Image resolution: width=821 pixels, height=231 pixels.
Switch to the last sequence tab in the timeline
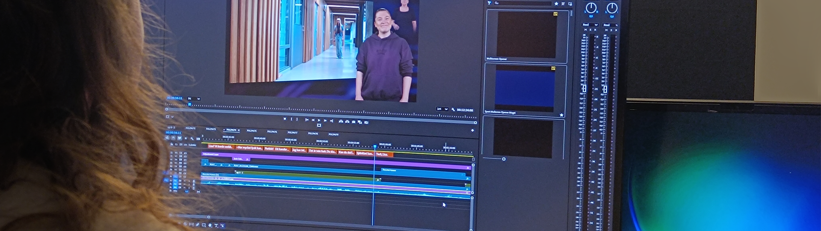click(x=333, y=134)
